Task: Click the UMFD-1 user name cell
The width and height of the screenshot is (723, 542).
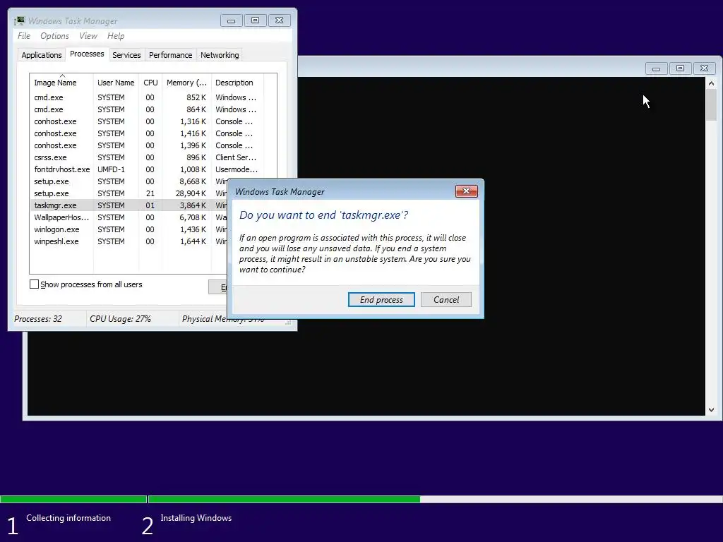Action: (x=111, y=169)
